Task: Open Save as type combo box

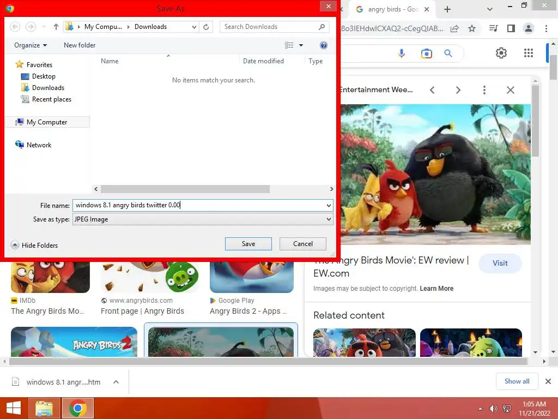Action: (203, 219)
